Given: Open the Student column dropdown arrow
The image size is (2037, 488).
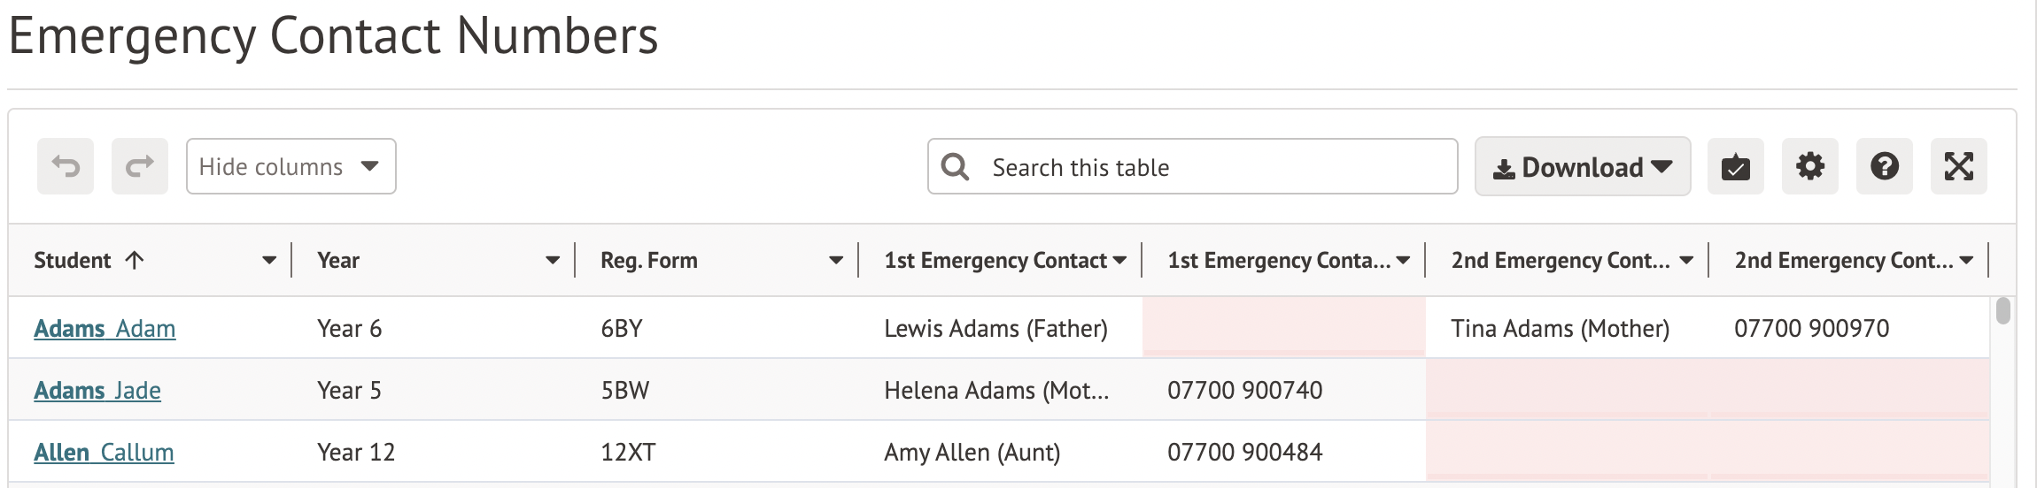Looking at the screenshot, I should pos(269,260).
